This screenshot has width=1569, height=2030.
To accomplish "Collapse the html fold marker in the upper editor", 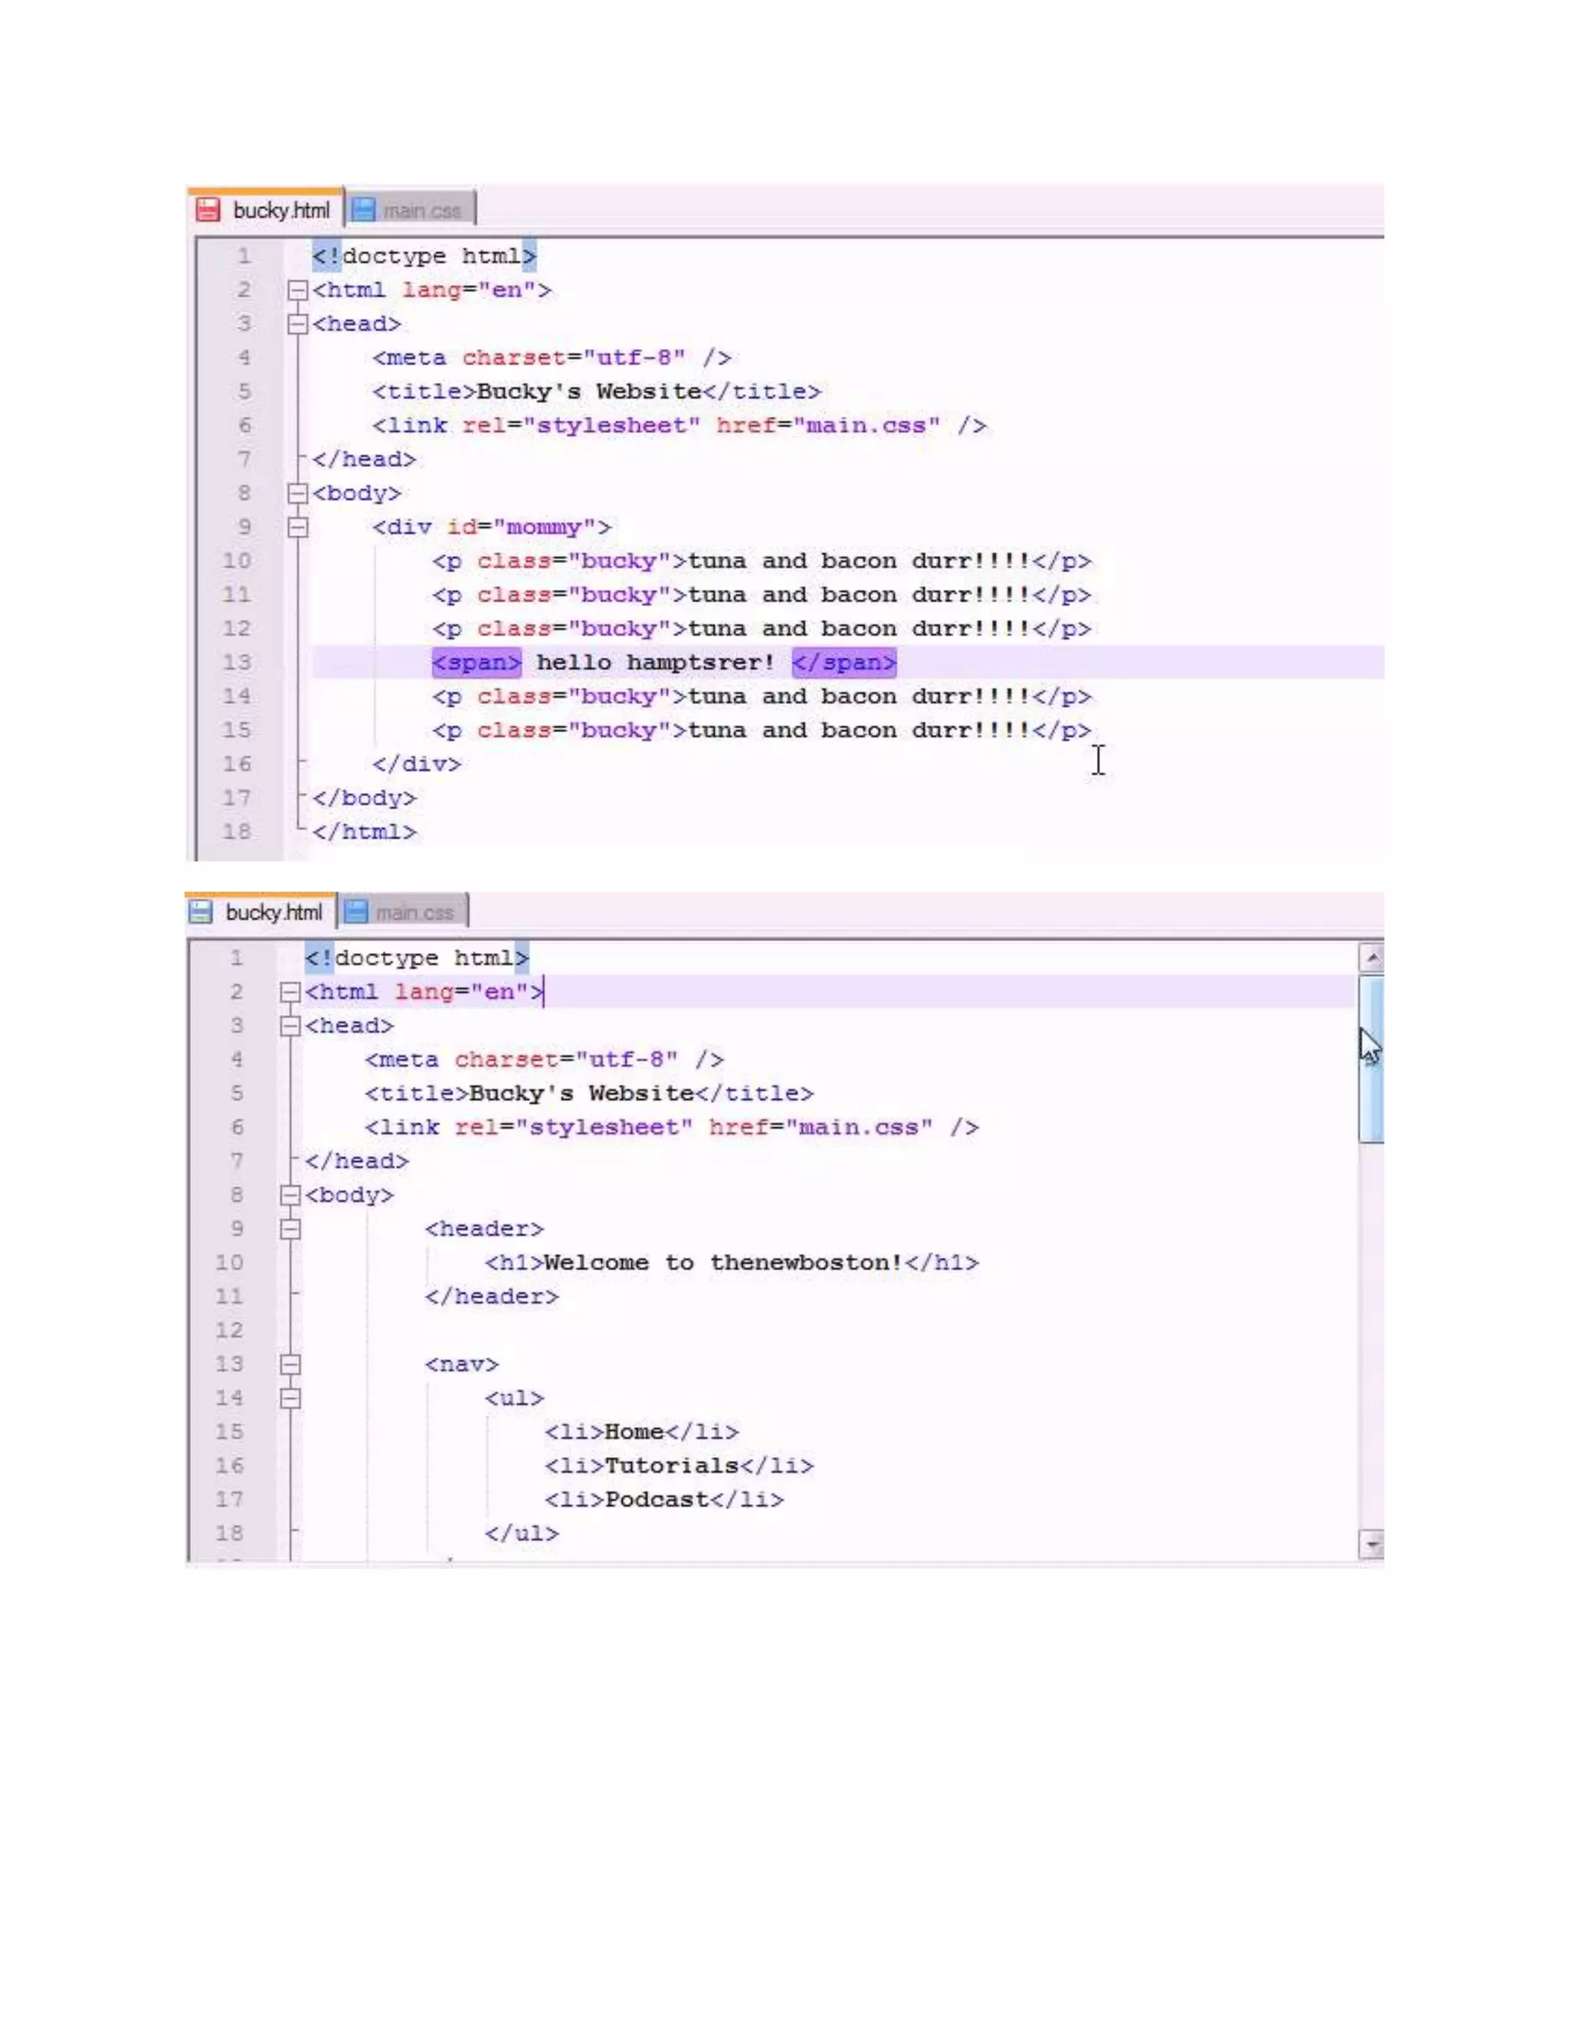I will click(297, 291).
